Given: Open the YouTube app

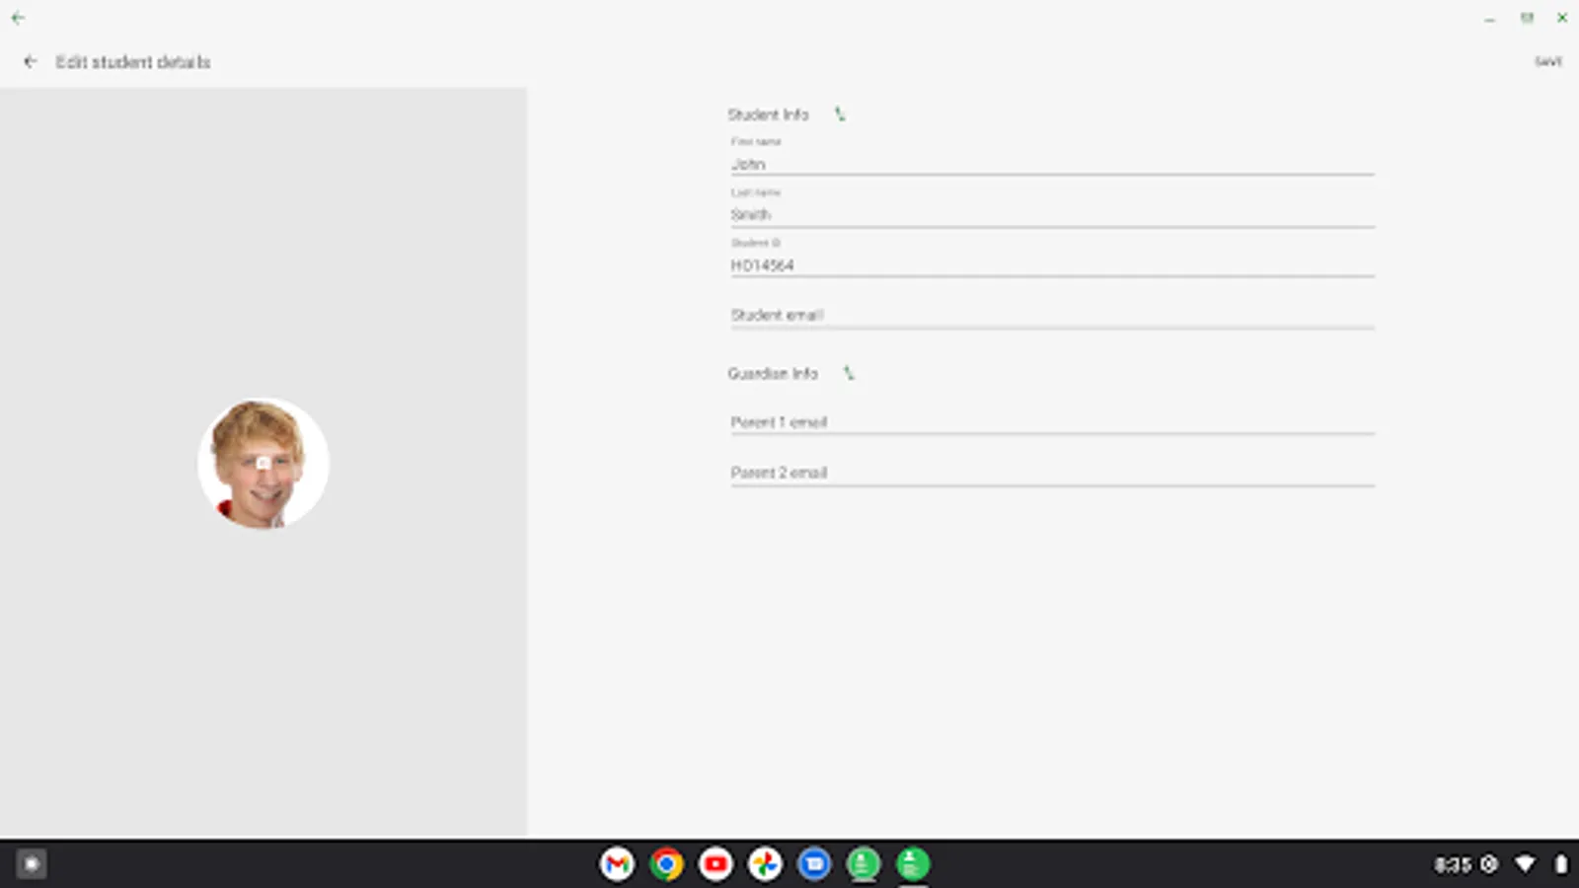Looking at the screenshot, I should (715, 862).
